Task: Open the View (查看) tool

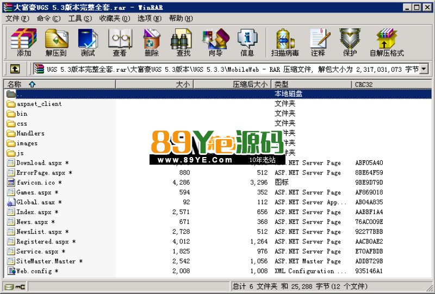Action: pyautogui.click(x=120, y=42)
